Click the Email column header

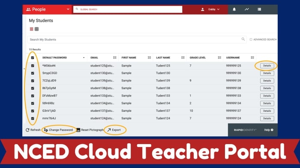94,58
